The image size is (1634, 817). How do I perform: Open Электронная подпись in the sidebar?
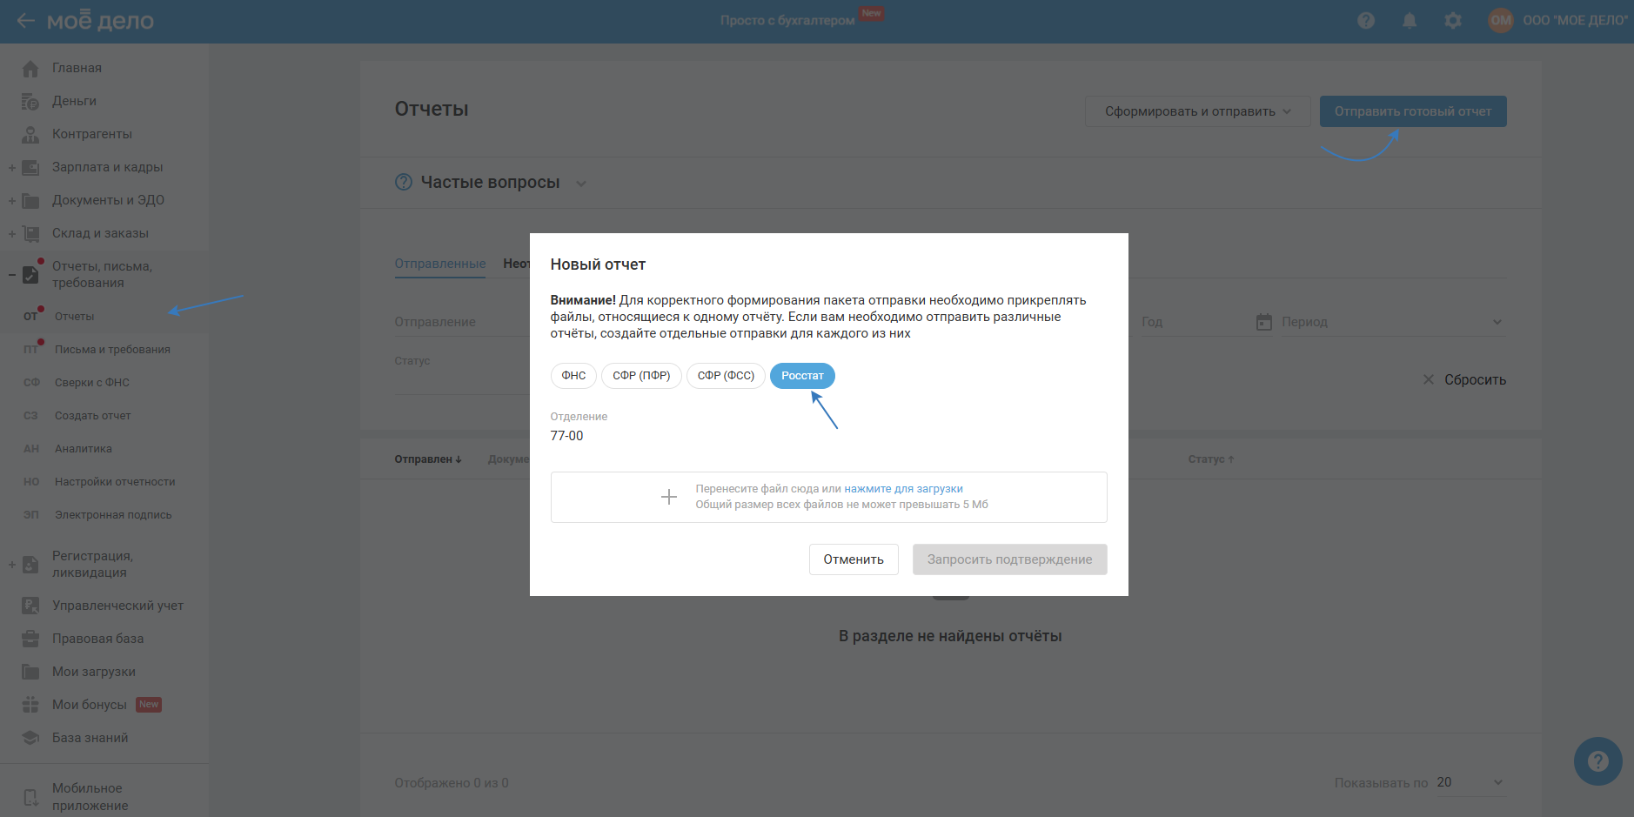[x=113, y=515]
